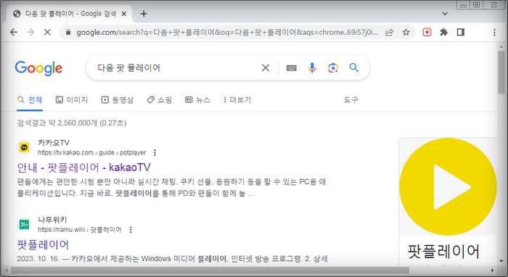
Task: Start voice search with microphone
Action: (x=312, y=67)
